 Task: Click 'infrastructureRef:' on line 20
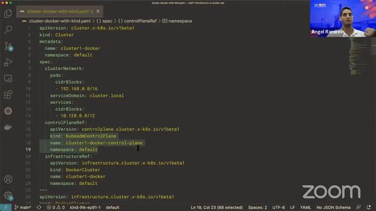tap(69, 156)
